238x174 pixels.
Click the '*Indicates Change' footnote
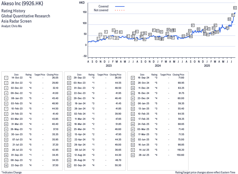(11, 172)
